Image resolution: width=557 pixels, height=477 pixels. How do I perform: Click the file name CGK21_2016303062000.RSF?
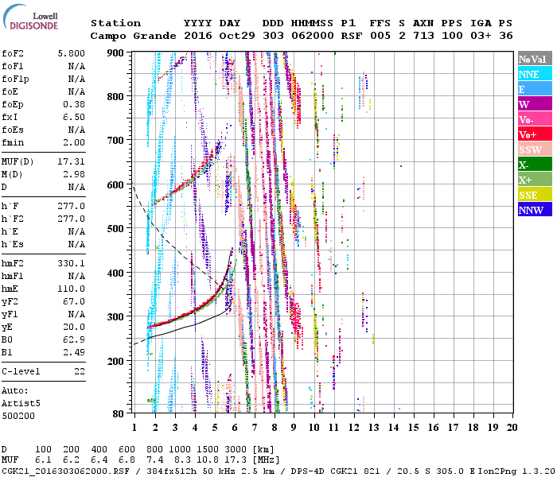click(65, 471)
